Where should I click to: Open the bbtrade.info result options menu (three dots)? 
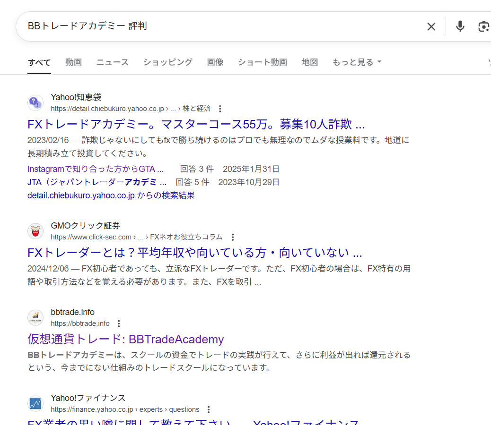(x=119, y=323)
